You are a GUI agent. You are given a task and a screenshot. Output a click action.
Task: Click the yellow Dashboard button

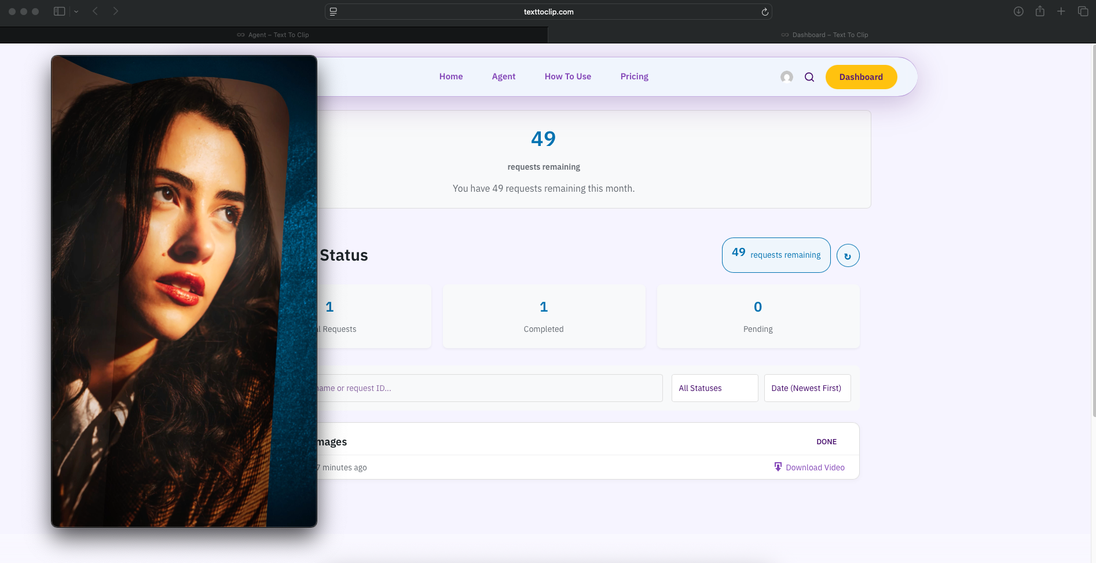point(861,77)
